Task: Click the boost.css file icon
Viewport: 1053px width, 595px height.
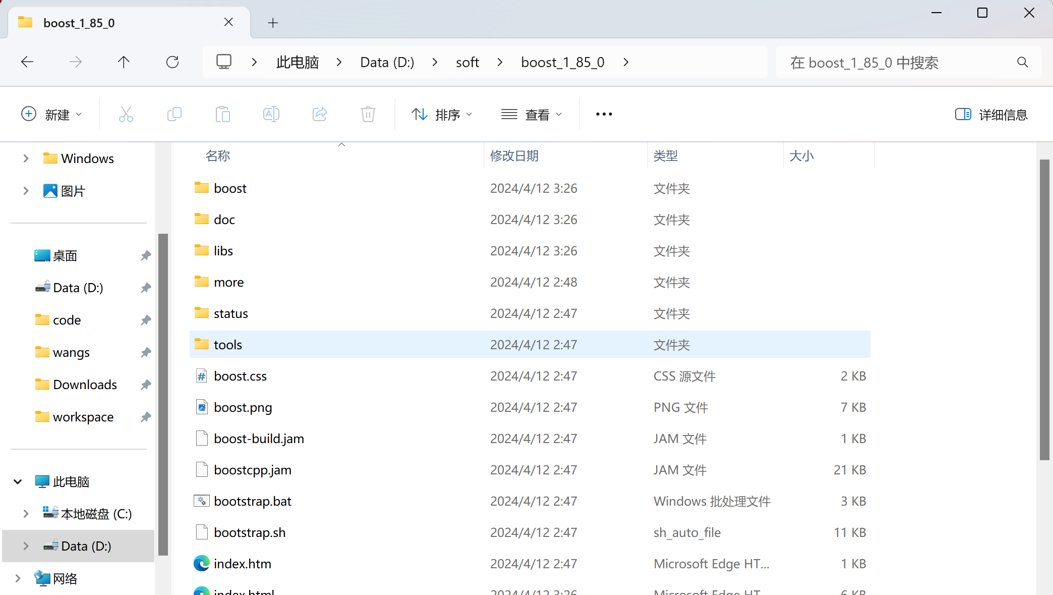Action: [x=202, y=375]
